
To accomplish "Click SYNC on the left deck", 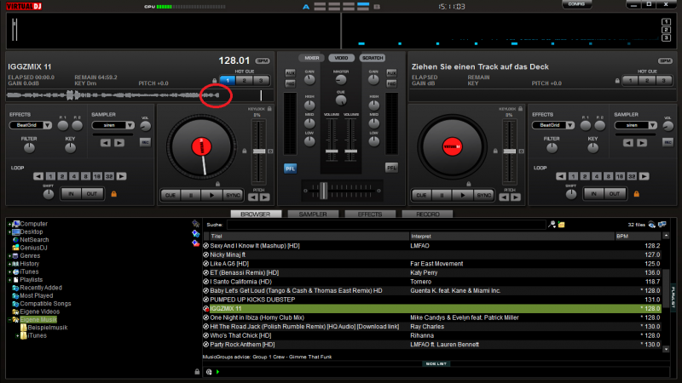I will 233,195.
